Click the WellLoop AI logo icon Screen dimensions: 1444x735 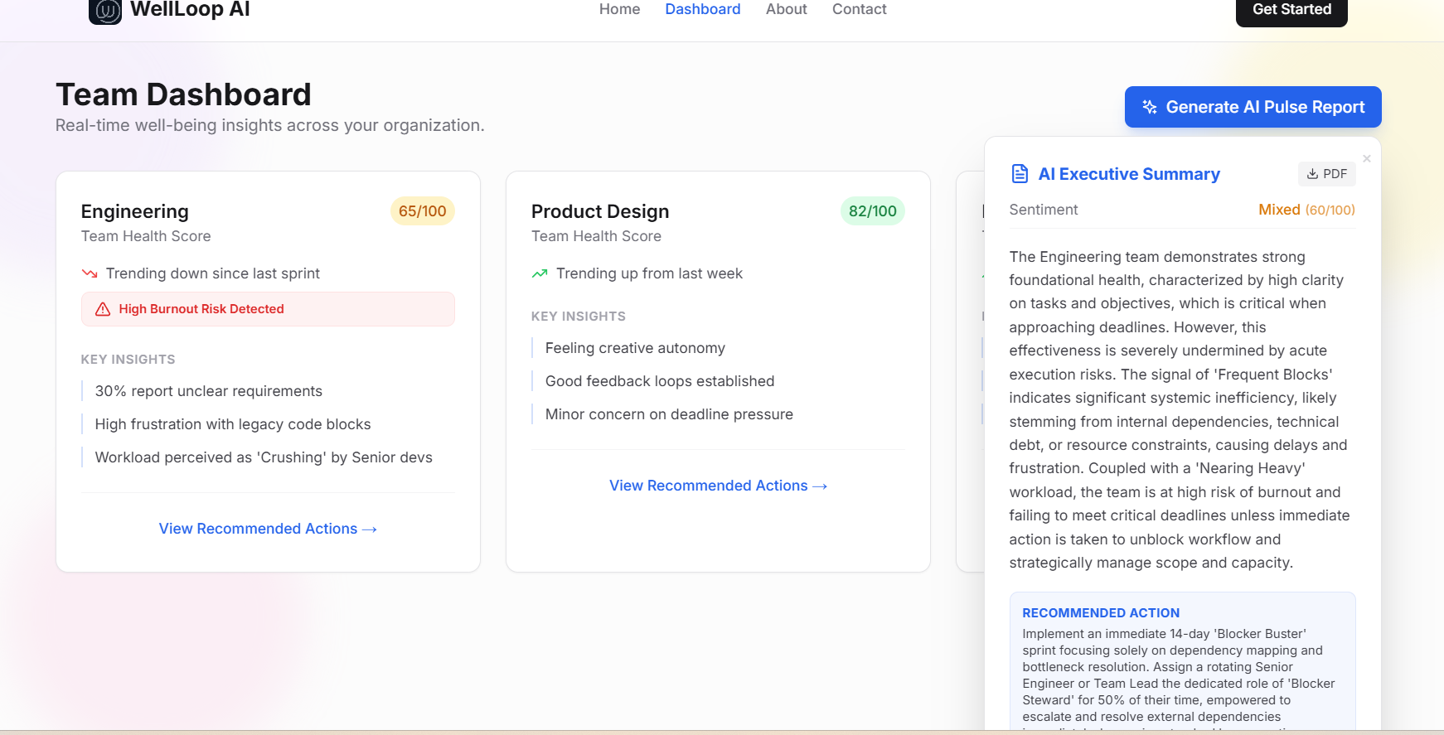click(x=105, y=11)
